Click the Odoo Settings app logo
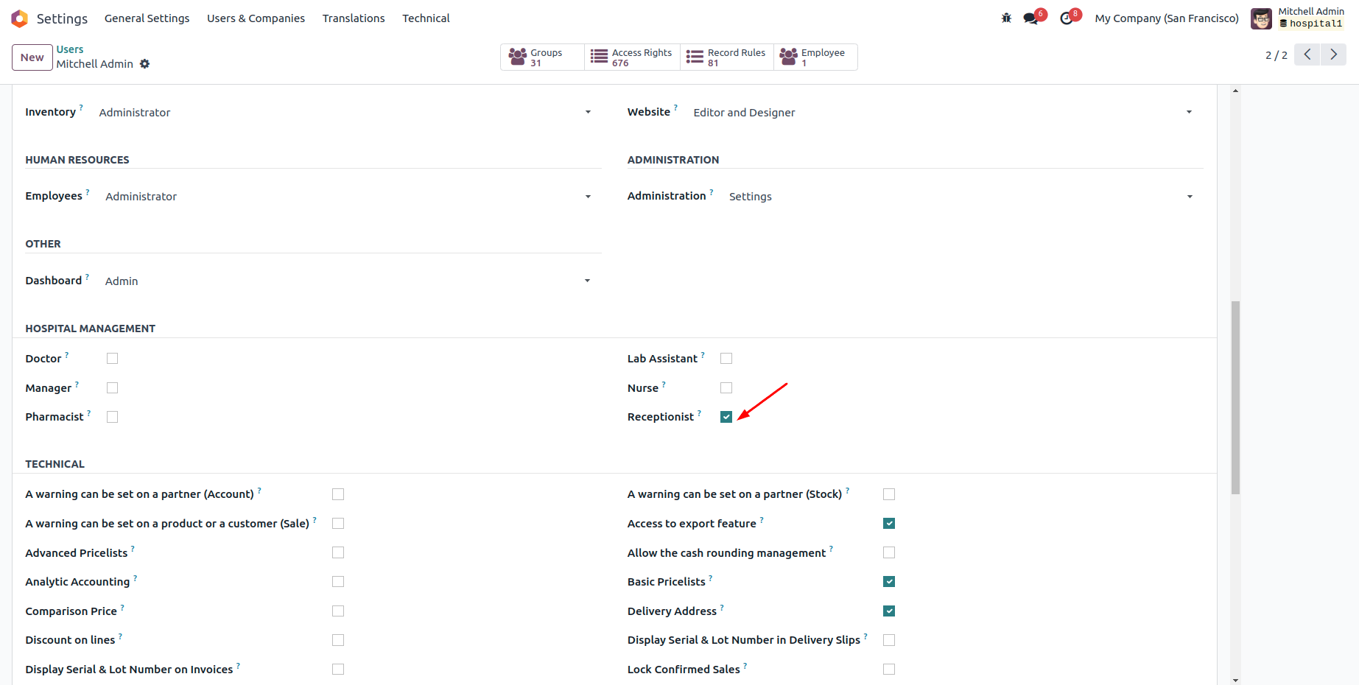 click(20, 18)
